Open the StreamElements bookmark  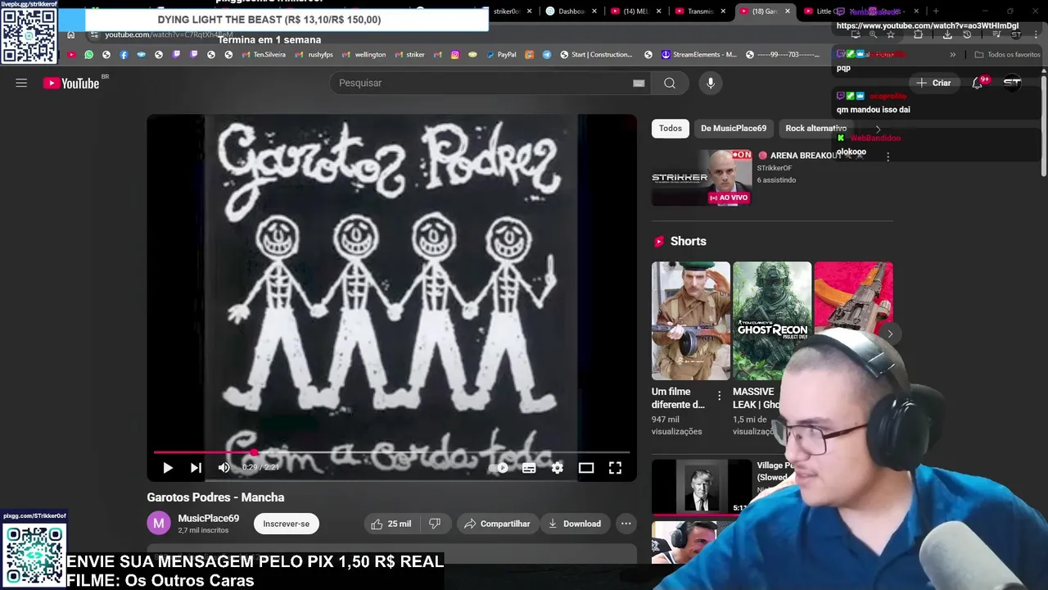[x=699, y=55]
